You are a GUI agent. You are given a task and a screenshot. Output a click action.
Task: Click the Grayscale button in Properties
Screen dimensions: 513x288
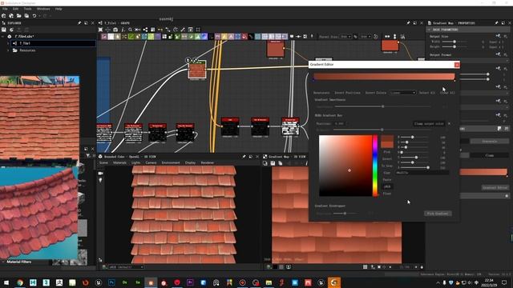tap(490, 142)
